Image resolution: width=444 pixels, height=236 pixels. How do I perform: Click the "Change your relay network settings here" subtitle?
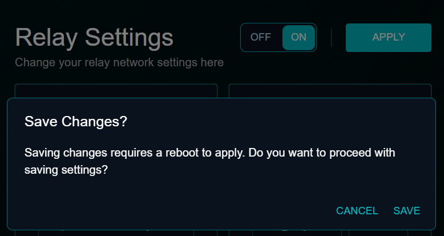pyautogui.click(x=119, y=62)
